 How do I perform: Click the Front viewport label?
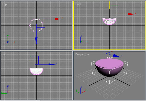[x=78, y=4]
